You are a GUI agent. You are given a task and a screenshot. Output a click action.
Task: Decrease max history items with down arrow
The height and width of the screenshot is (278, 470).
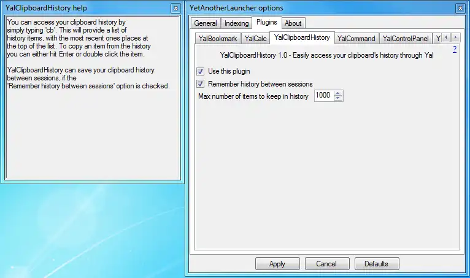point(338,98)
